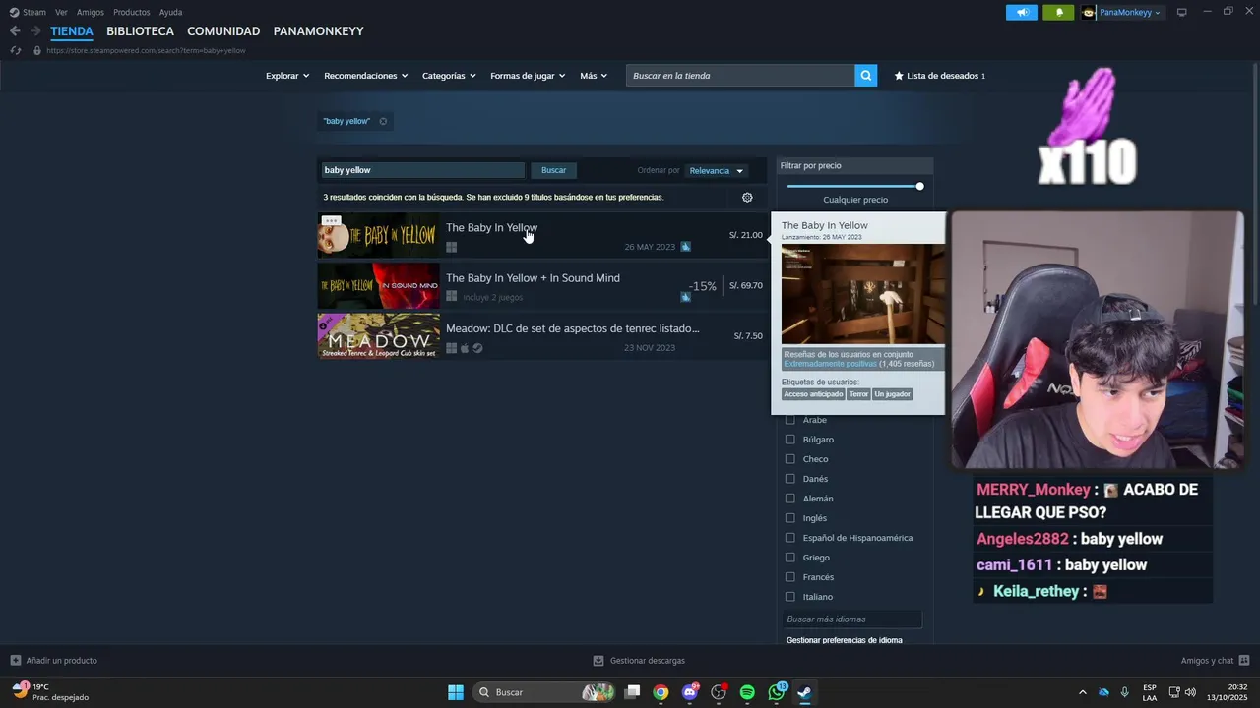Screen dimensions: 1260x708
Task: Click the Buscar más idiomas field
Action: [852, 619]
